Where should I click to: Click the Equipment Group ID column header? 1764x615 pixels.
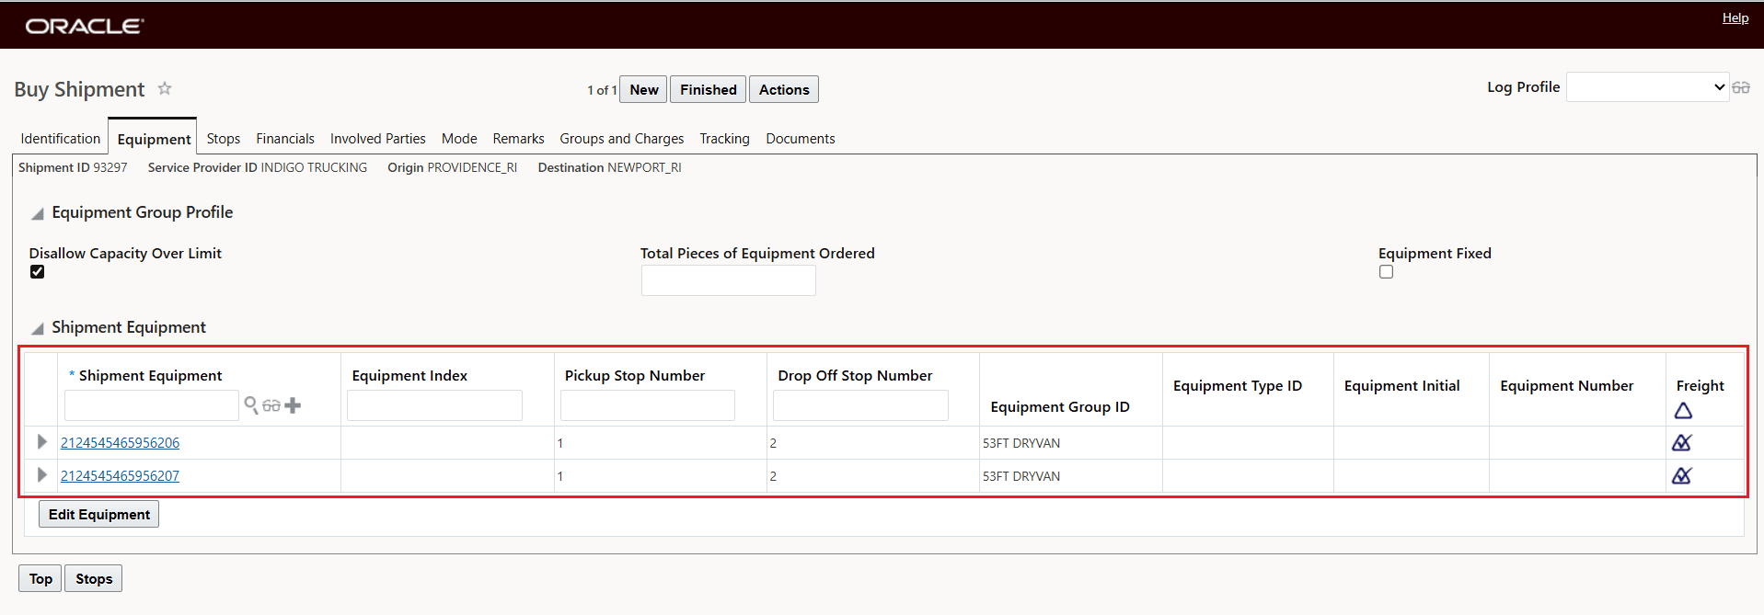click(x=1060, y=406)
